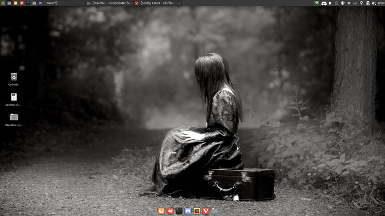Select the Répertoire personnel folder icon
Viewport: 385px width, 216px height.
pos(14,117)
